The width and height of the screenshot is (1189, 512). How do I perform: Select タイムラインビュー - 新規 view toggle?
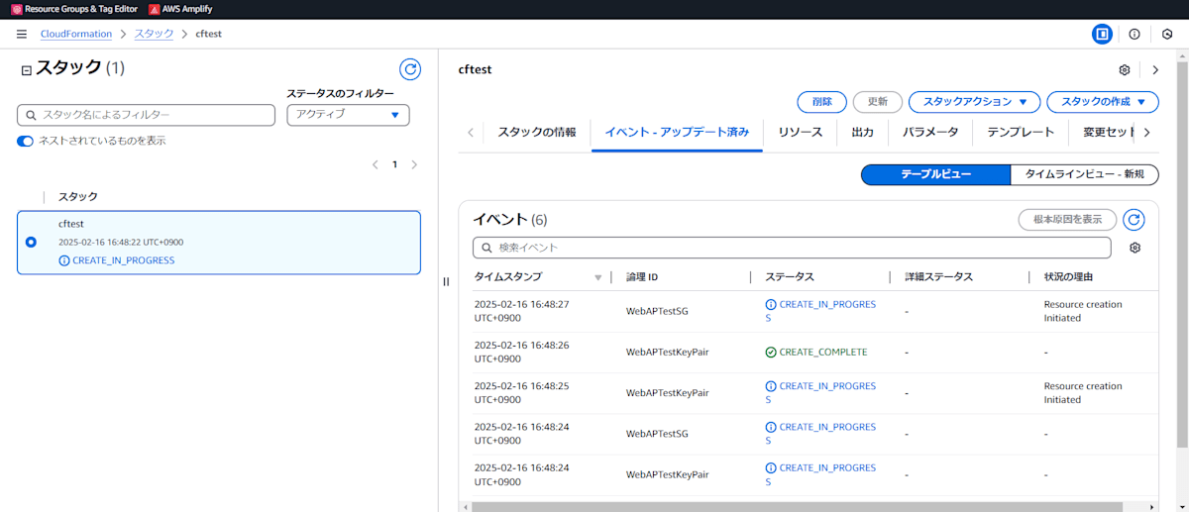1084,174
